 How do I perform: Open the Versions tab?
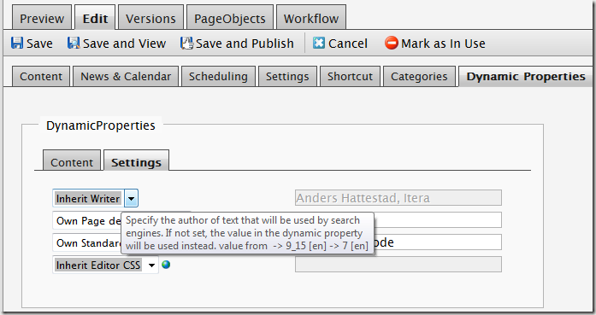click(150, 18)
